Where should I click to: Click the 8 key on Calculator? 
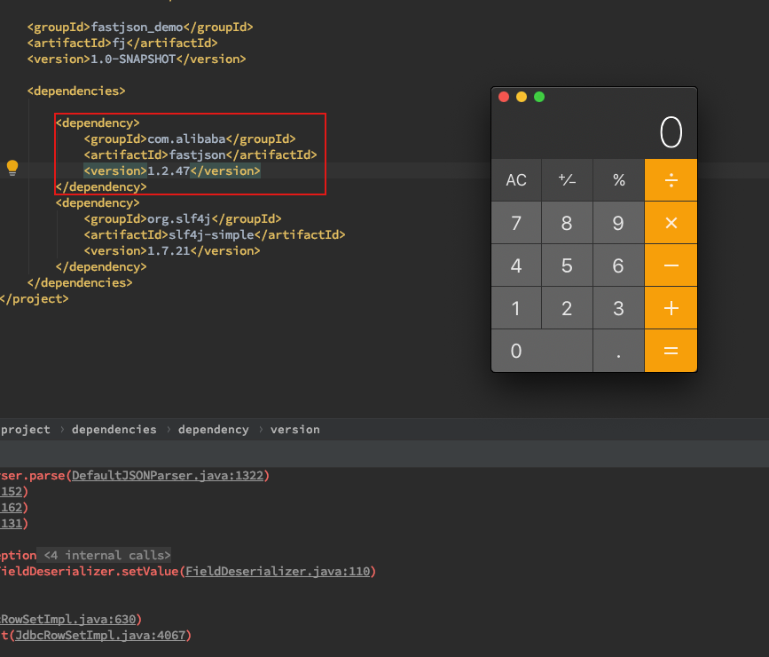coord(567,223)
